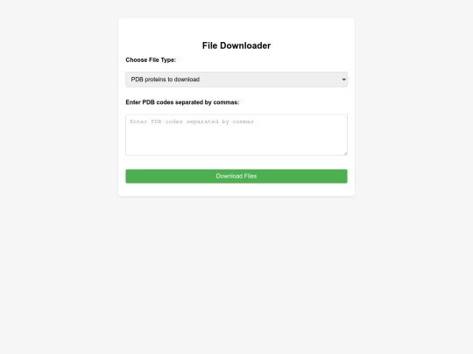
Task: Click the white space below the green button
Action: [236, 190]
